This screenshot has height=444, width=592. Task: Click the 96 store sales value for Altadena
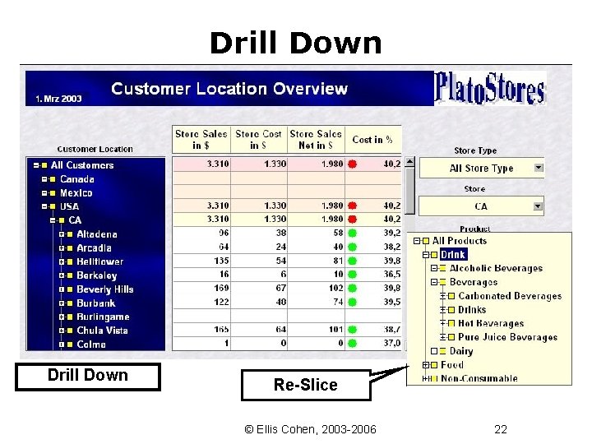click(x=224, y=233)
